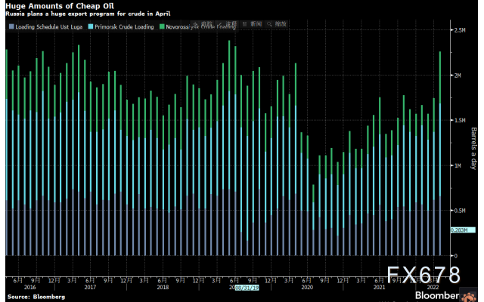Click the rightmost tallest bar for April 2022
Image resolution: width=484 pixels, height=302 pixels.
[x=440, y=153]
